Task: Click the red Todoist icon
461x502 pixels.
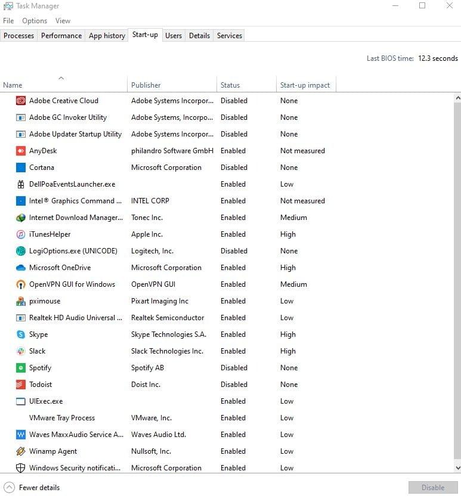Action: pos(21,385)
